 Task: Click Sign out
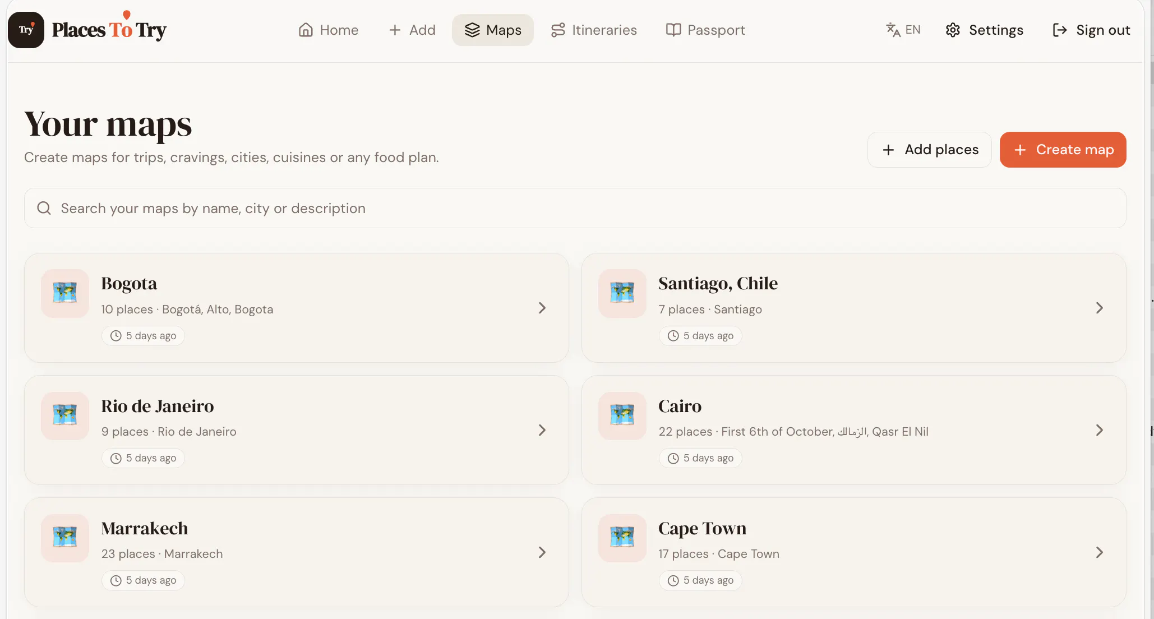1091,30
